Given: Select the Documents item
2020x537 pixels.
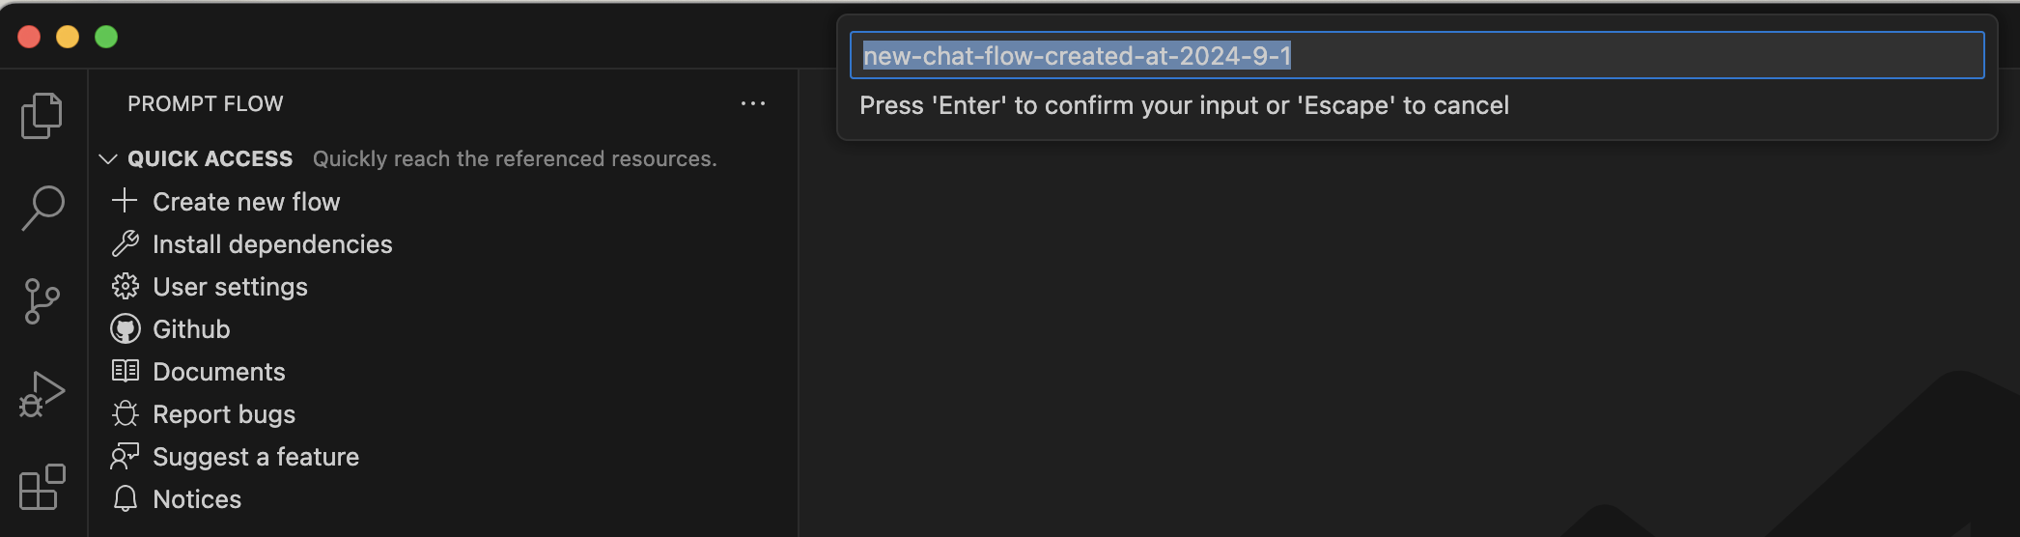Looking at the screenshot, I should click(x=219, y=372).
